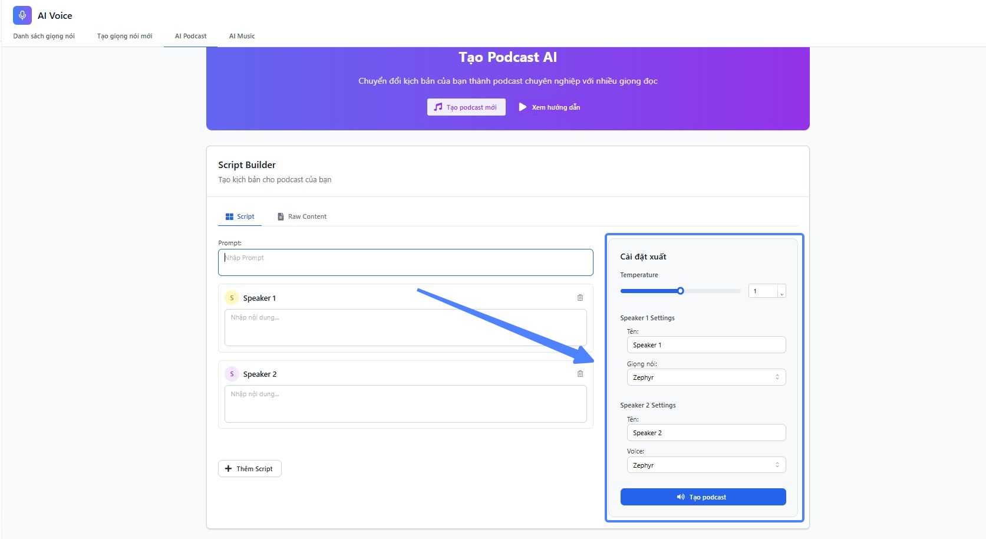Click the Speaker 1 avatar badge
The width and height of the screenshot is (986, 539).
coord(232,298)
